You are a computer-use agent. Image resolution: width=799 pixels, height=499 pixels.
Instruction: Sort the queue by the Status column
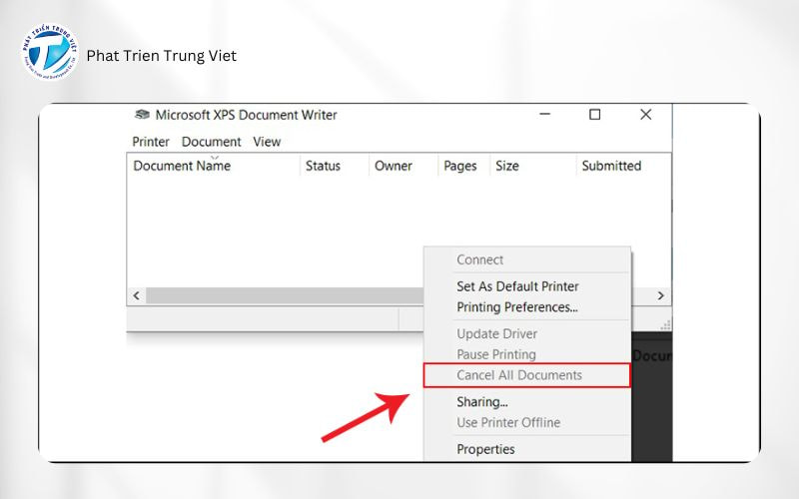tap(323, 167)
